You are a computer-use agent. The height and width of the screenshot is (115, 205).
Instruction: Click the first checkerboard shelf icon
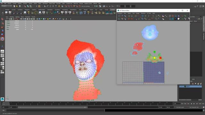point(47,13)
